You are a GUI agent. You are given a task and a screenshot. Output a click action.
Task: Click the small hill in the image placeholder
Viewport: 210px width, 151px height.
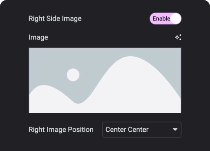coord(46,98)
